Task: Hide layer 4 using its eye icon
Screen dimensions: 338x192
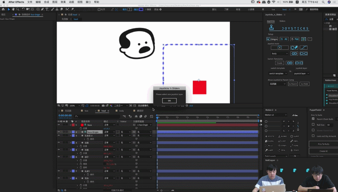Action: 59,143
